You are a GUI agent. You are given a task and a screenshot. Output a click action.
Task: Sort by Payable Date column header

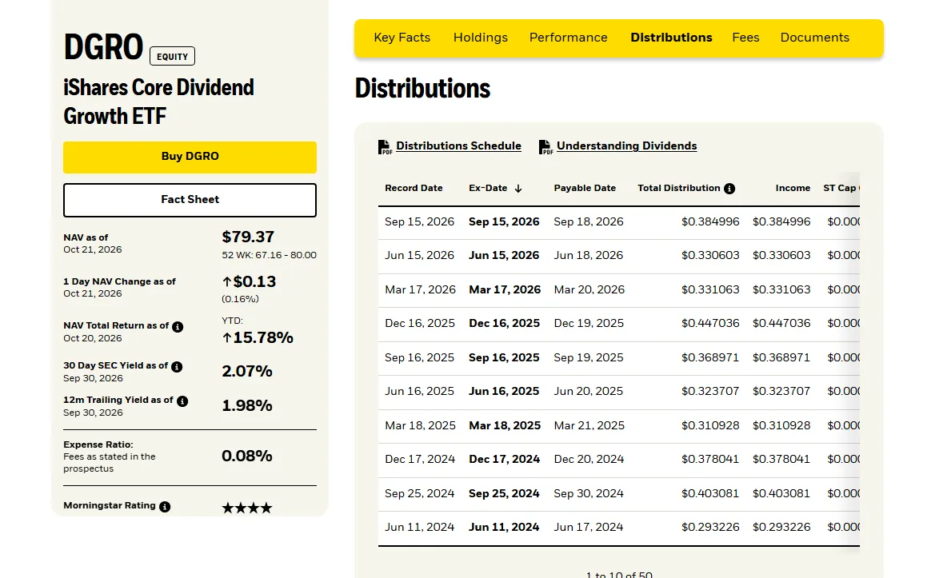585,188
